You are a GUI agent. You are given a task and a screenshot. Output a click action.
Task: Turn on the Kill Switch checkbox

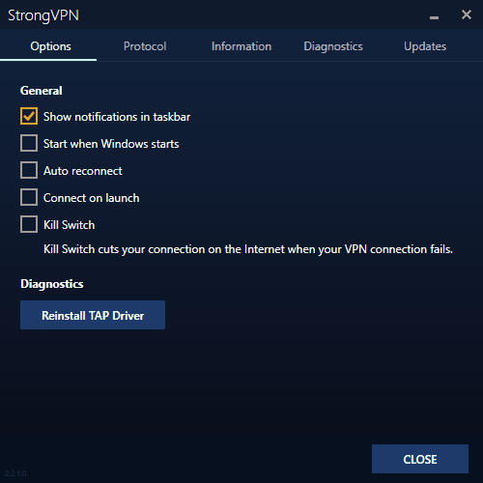point(29,224)
